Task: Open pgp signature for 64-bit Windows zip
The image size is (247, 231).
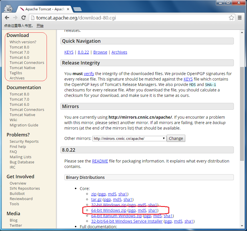Action: click(x=132, y=210)
